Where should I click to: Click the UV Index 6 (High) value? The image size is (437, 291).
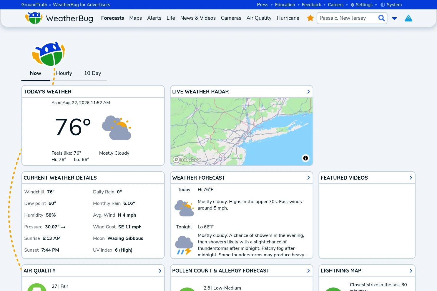(124, 250)
